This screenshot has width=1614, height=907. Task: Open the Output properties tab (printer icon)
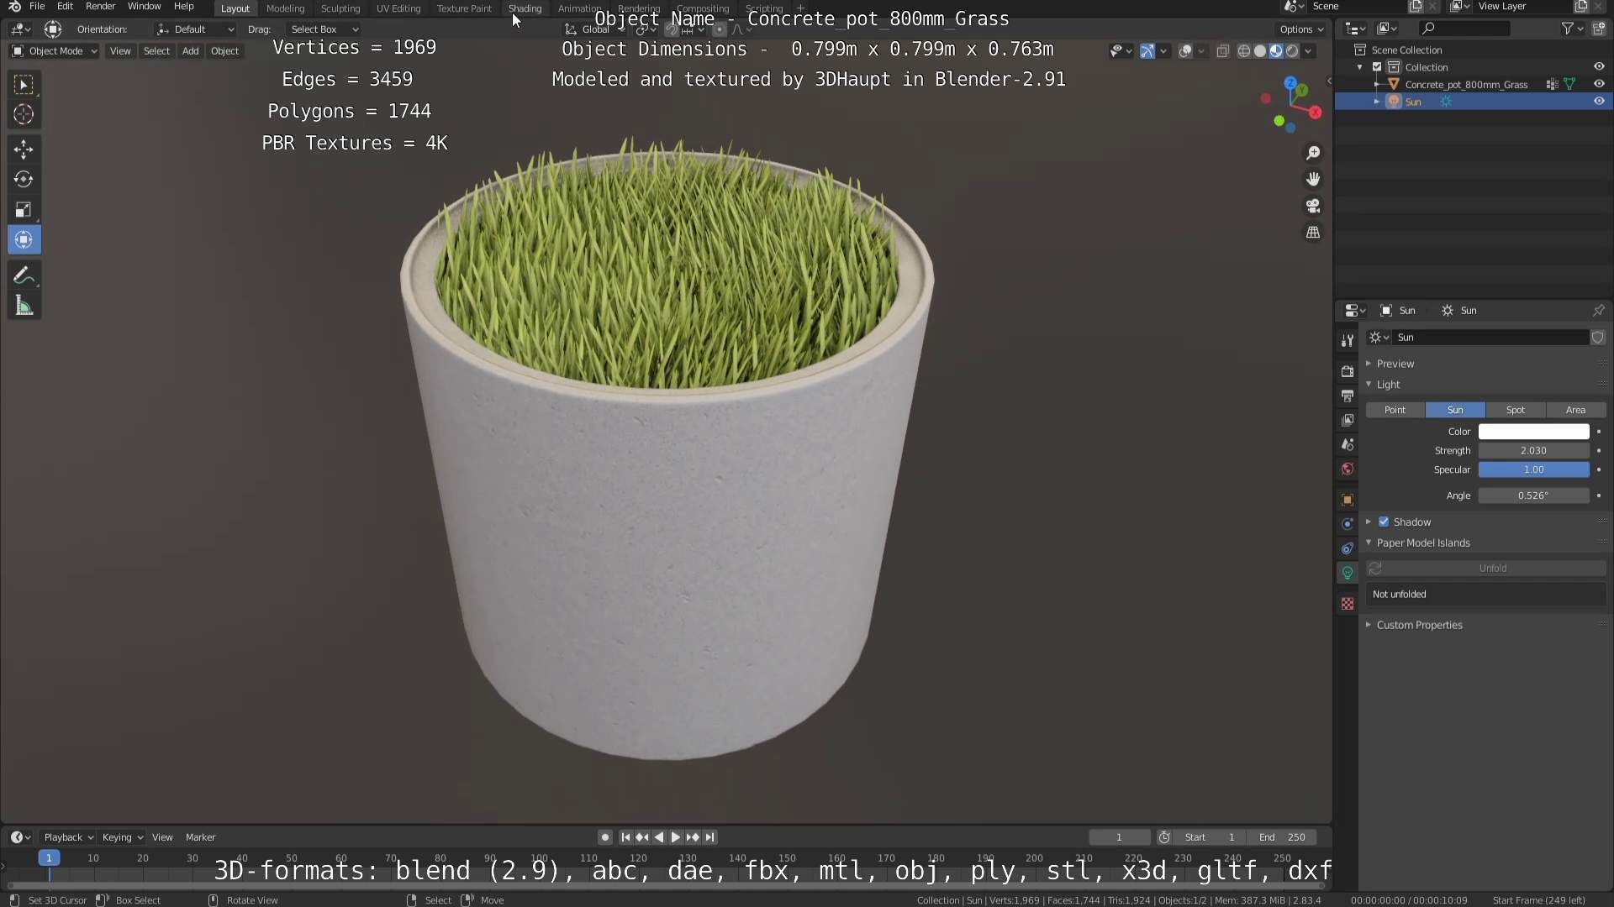(x=1348, y=396)
